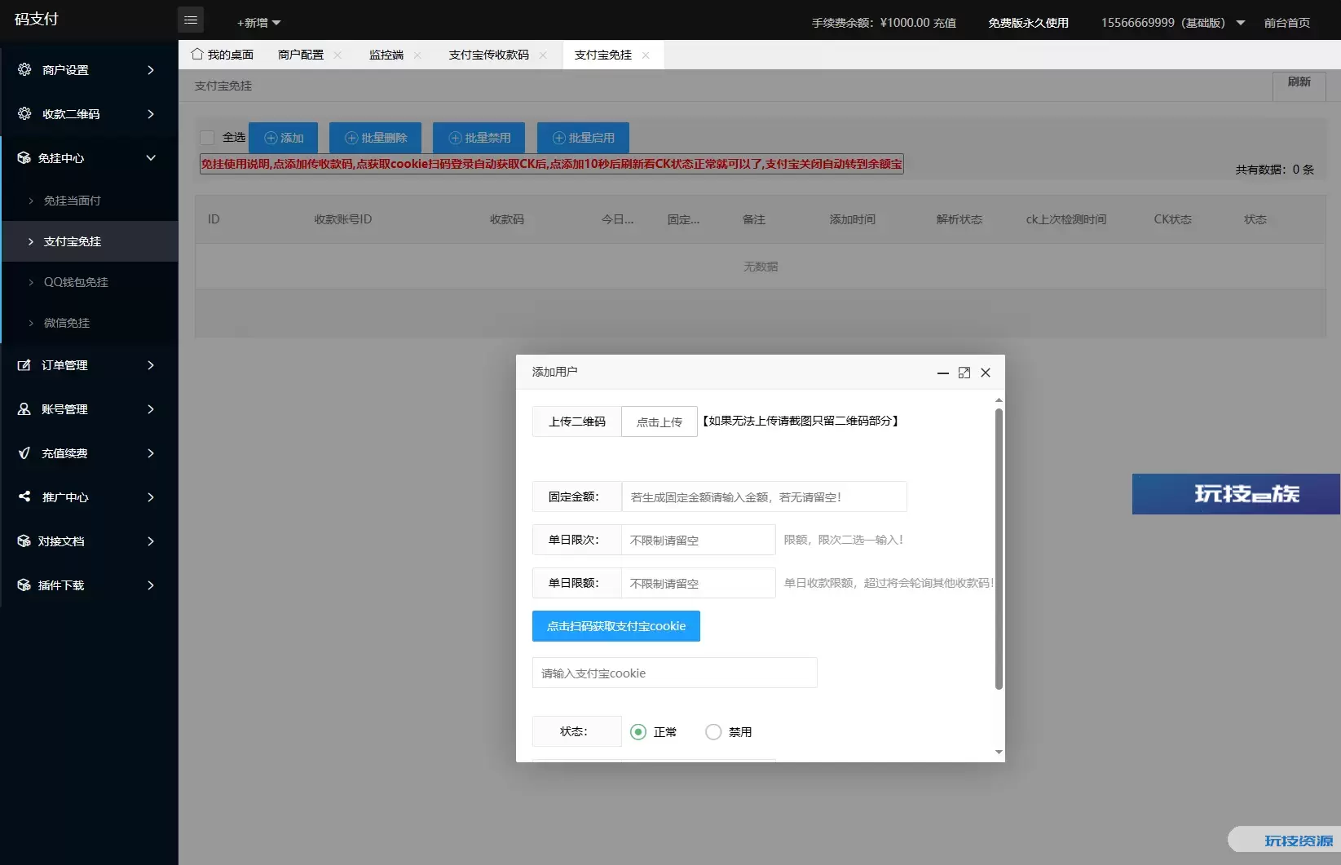Select the 禁用 status radio button
The width and height of the screenshot is (1341, 865).
(713, 732)
